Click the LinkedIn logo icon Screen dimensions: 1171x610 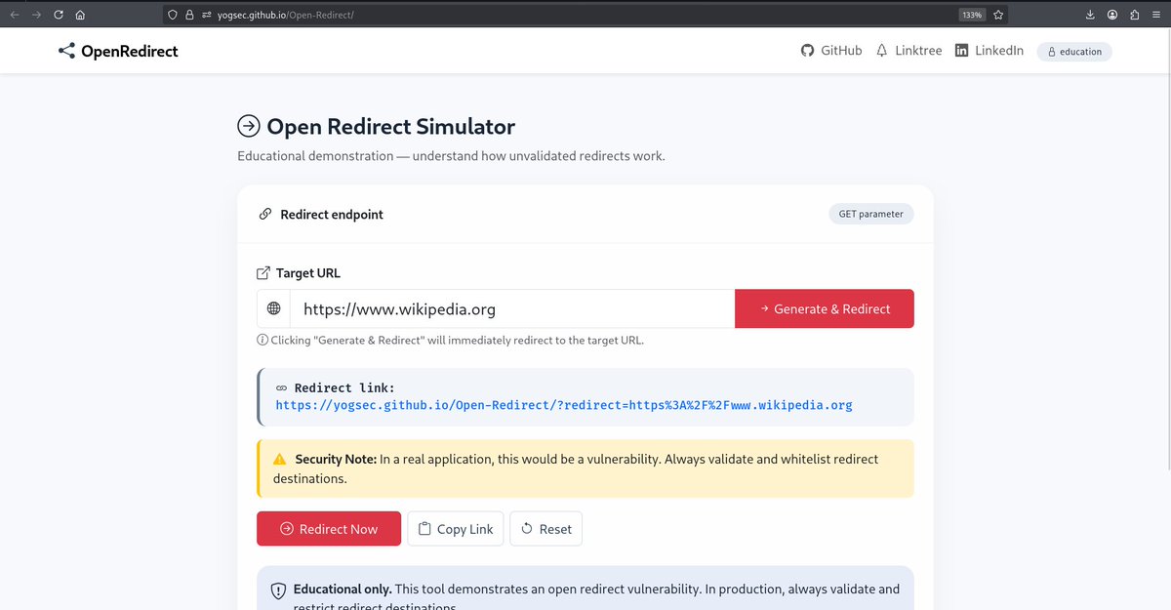(962, 51)
